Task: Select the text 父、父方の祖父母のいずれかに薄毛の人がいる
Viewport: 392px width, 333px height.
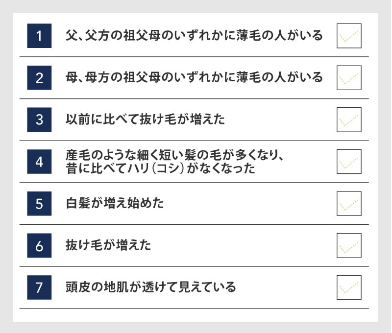Action: coord(194,35)
